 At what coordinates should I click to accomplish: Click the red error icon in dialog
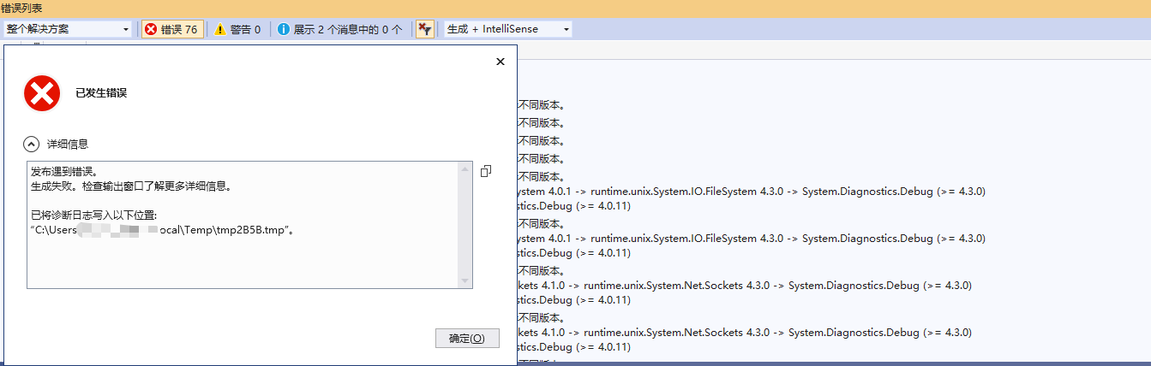pos(42,93)
